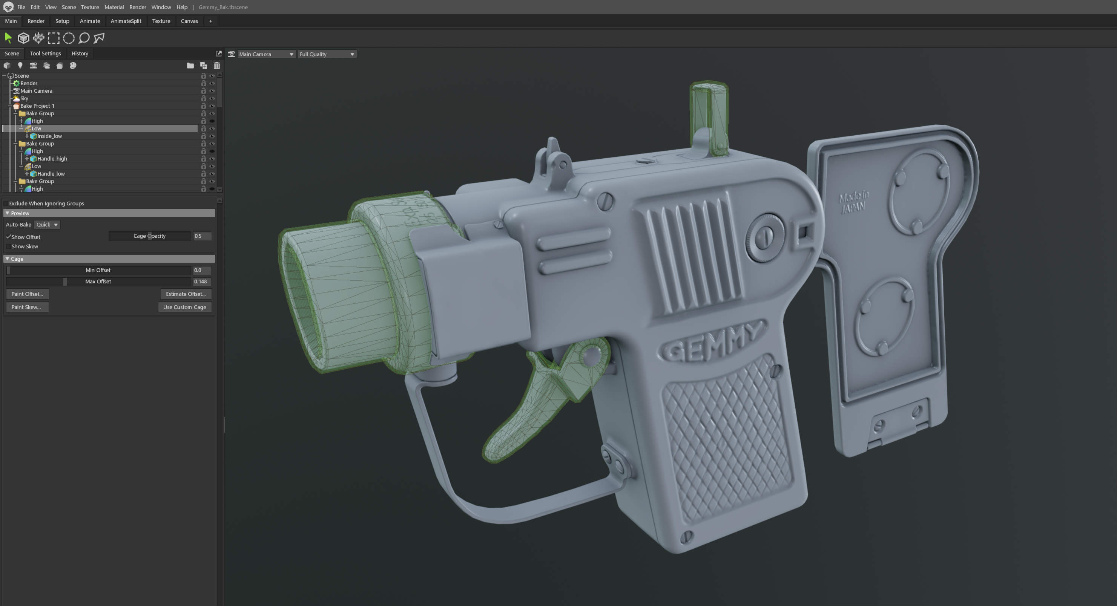
Task: Click the Estimate Offset button
Action: (x=186, y=294)
